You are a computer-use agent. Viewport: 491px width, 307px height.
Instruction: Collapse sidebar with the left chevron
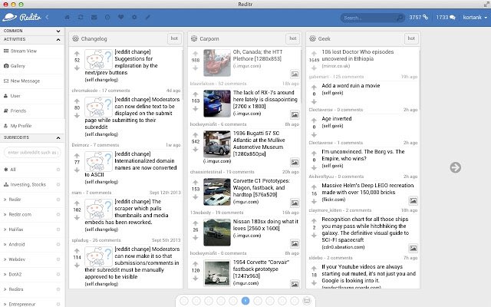(x=47, y=17)
